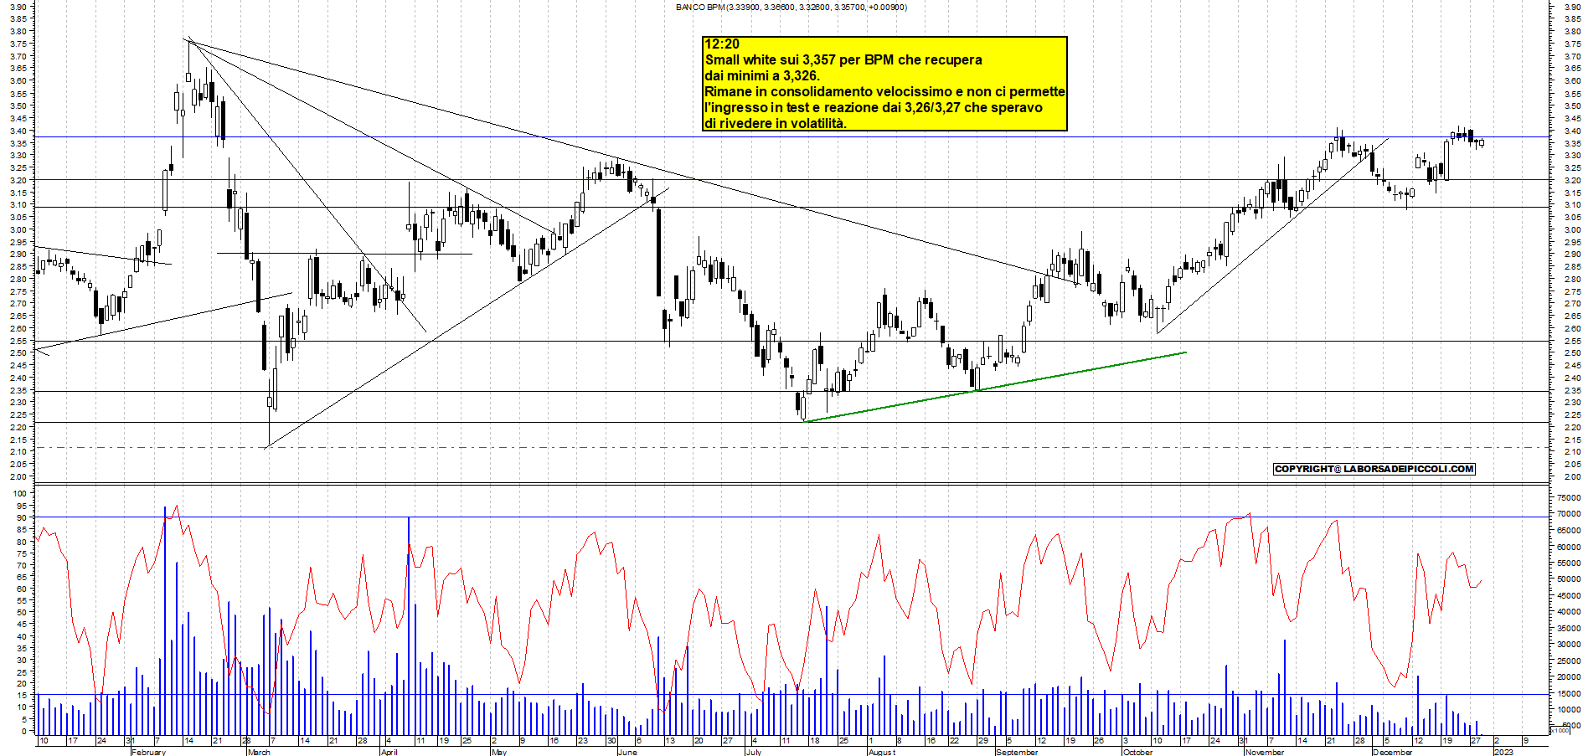
Task: Select the note line 'dai minimi a 3,326.'
Action: tap(762, 75)
